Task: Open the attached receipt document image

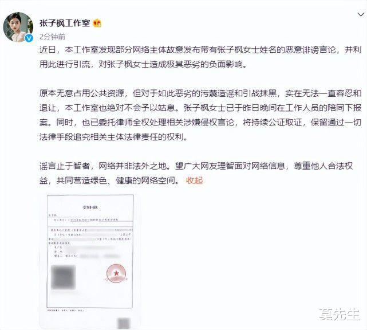Action: click(90, 261)
